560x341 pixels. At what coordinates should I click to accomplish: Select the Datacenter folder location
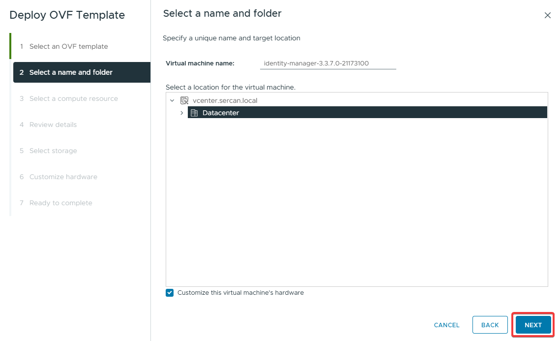221,113
